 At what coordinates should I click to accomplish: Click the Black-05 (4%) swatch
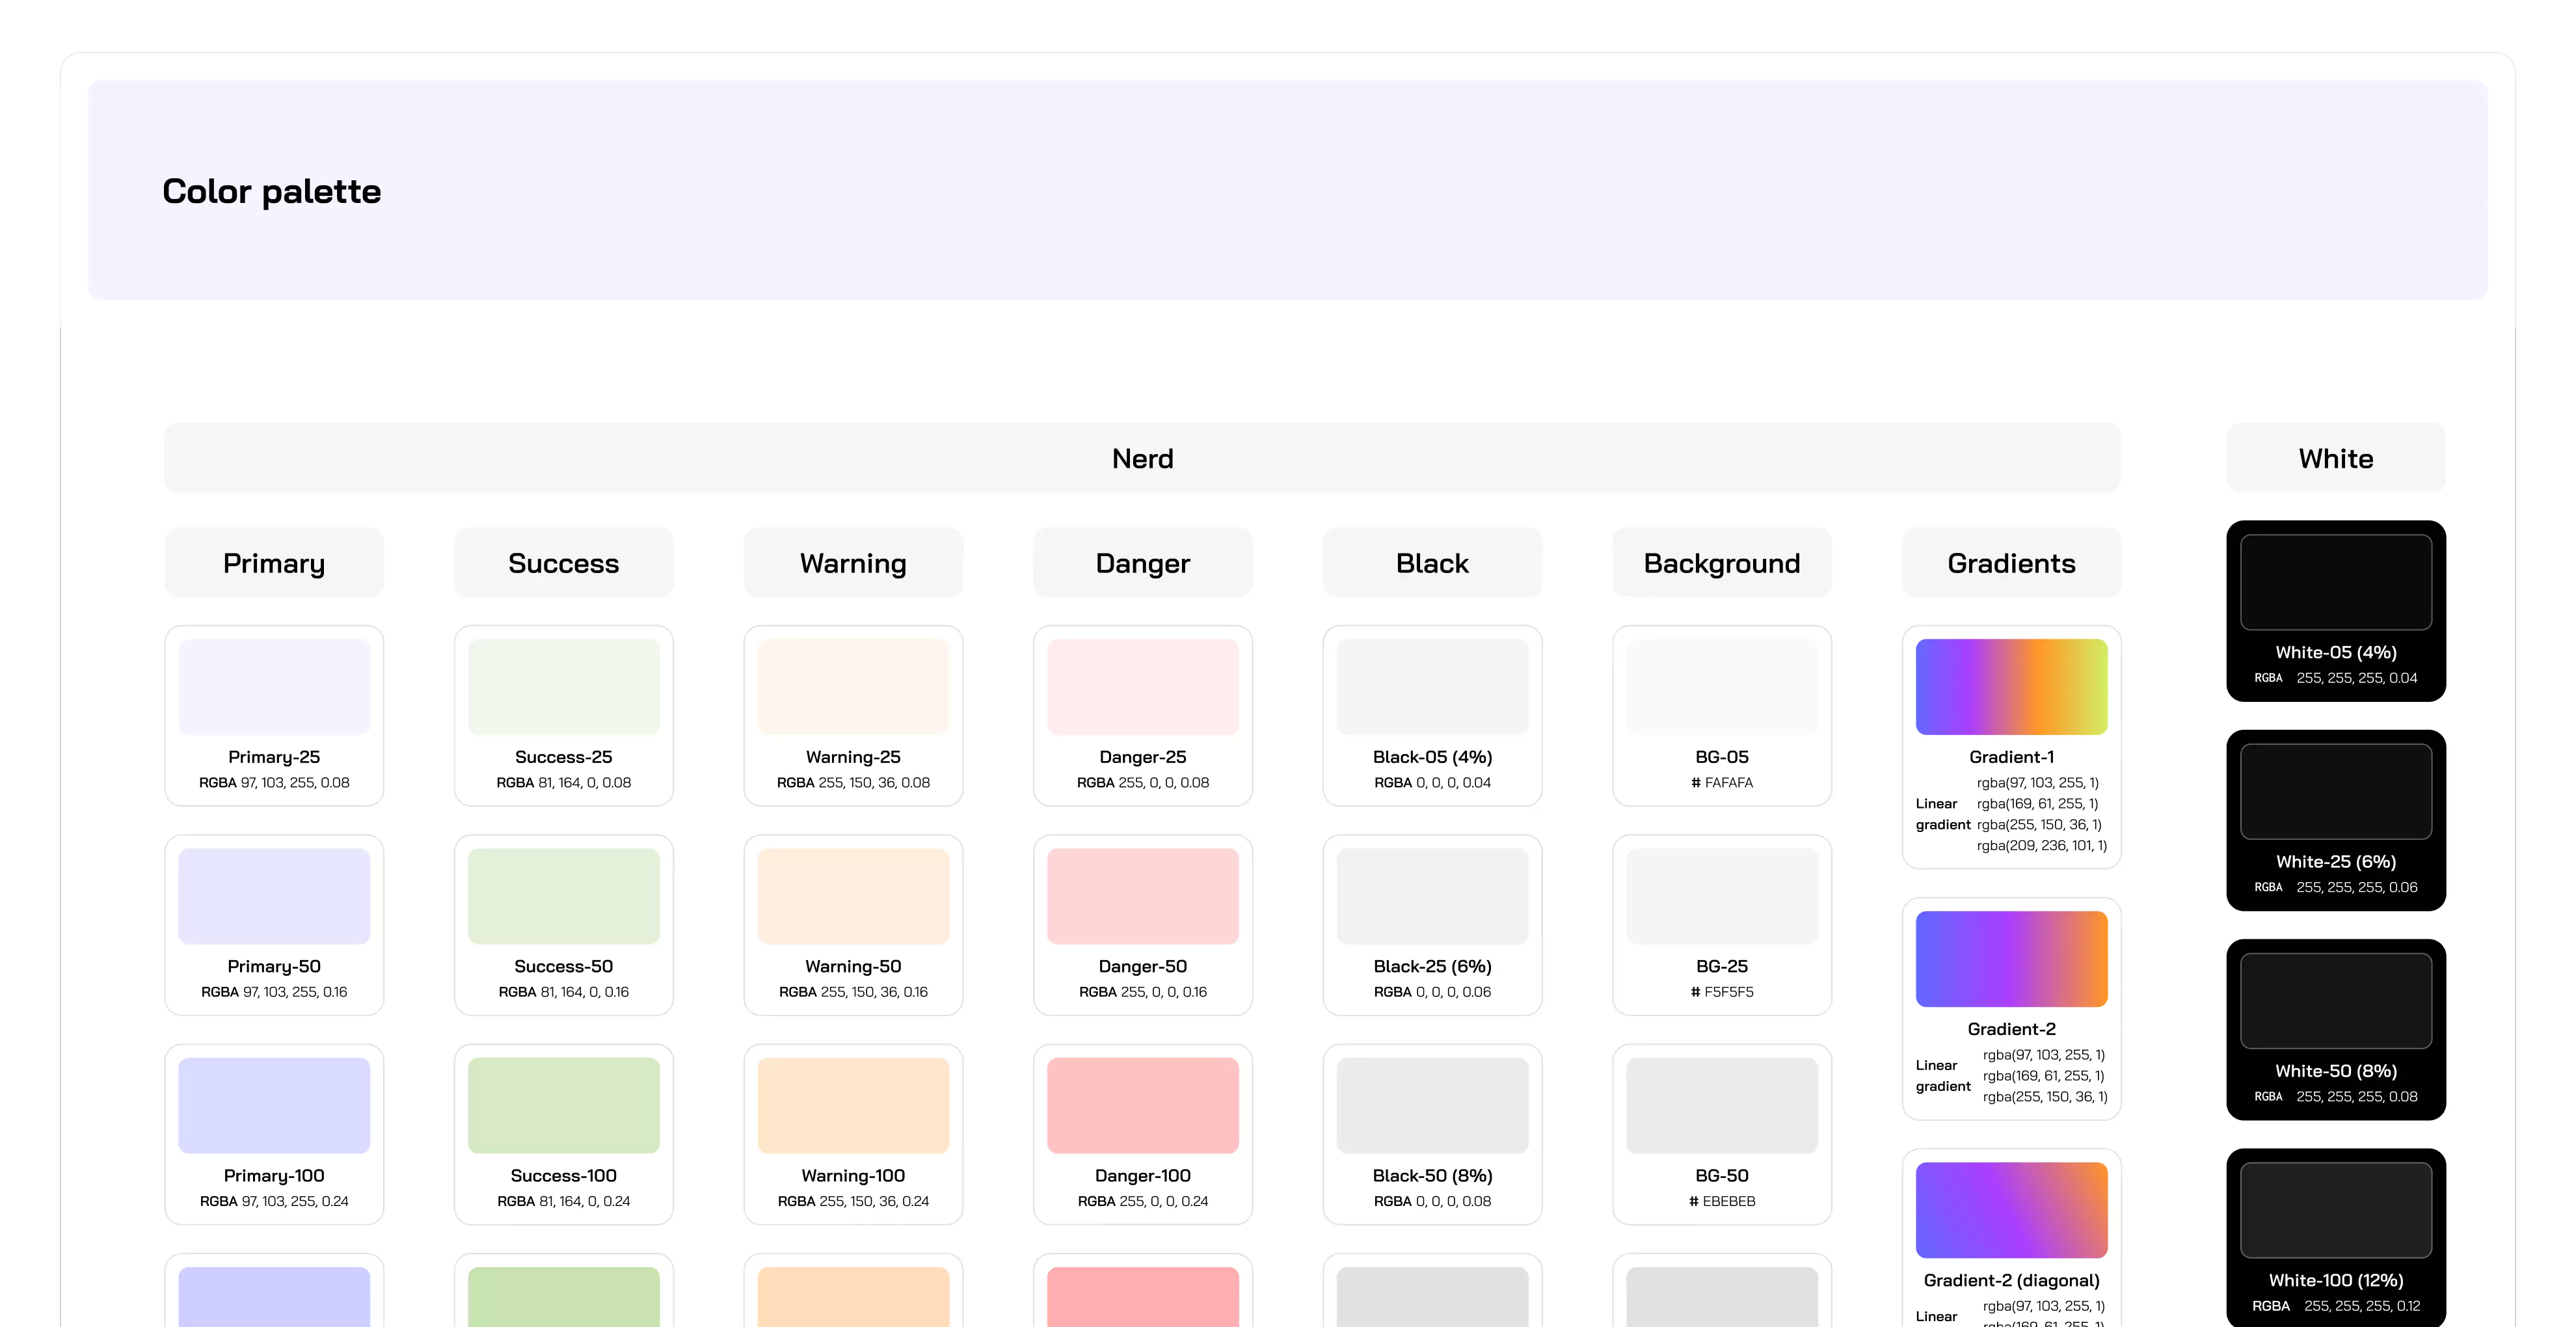point(1432,686)
